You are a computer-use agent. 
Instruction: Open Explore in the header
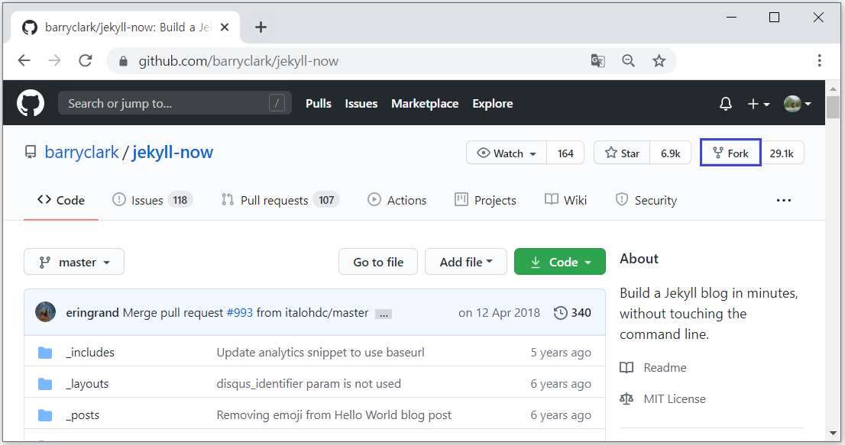(493, 103)
